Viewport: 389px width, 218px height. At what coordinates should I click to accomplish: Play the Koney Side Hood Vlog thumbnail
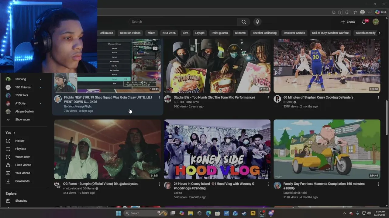click(x=217, y=149)
